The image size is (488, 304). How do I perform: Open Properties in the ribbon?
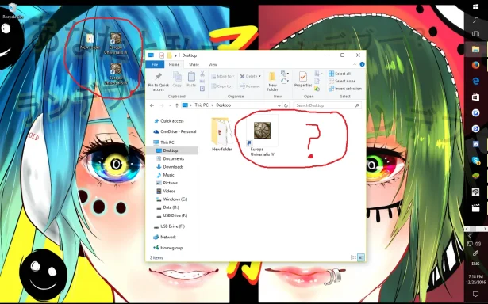tap(303, 81)
